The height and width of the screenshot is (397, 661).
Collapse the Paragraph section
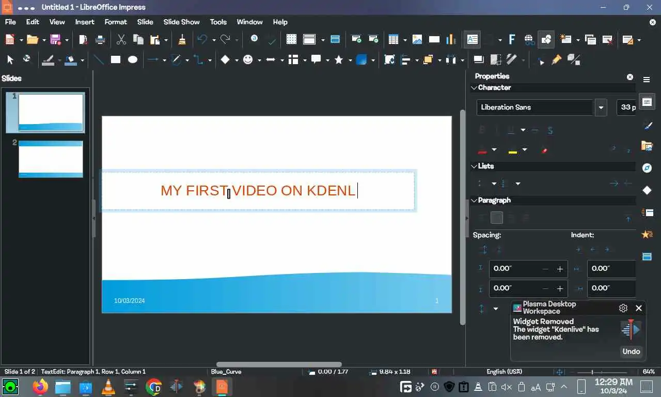(474, 201)
